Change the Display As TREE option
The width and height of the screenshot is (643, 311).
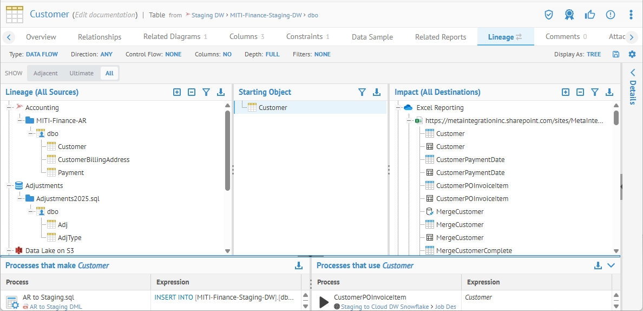point(594,54)
